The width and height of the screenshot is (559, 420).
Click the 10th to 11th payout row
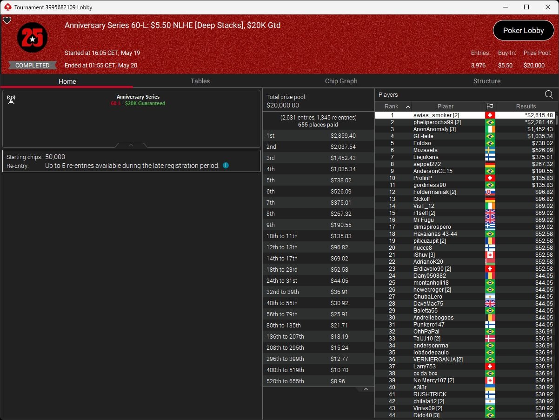click(319, 236)
